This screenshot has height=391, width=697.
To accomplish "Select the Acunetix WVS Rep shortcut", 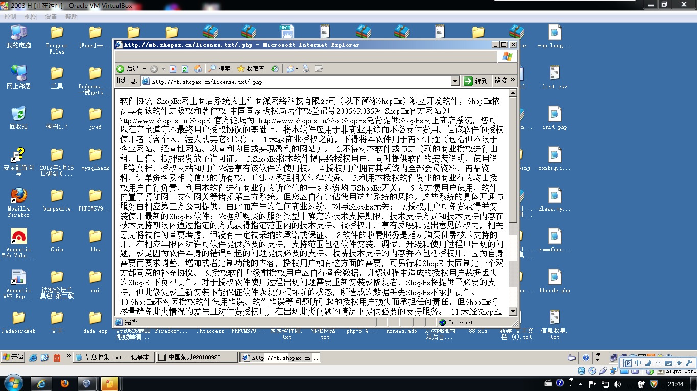I will pos(18,284).
